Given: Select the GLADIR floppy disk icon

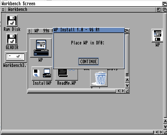Looking at the screenshot, I should 12,39.
